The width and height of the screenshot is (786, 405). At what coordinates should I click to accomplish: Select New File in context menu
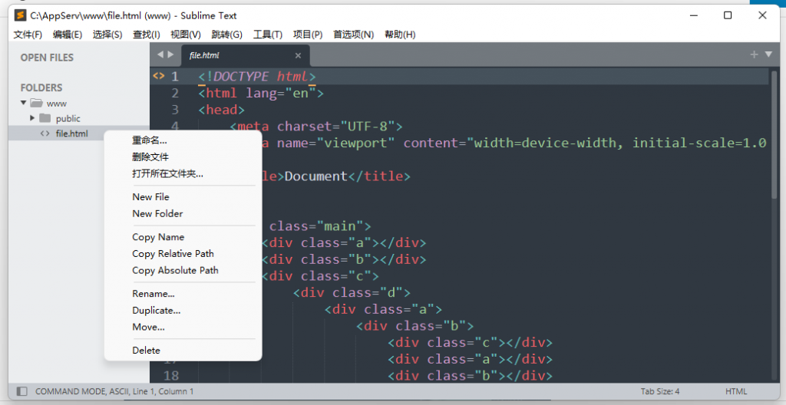(150, 197)
